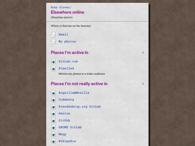195x146 pixels.
Task: Click the globe icon beside Freedesktop.org GitLab
Action: [53, 107]
